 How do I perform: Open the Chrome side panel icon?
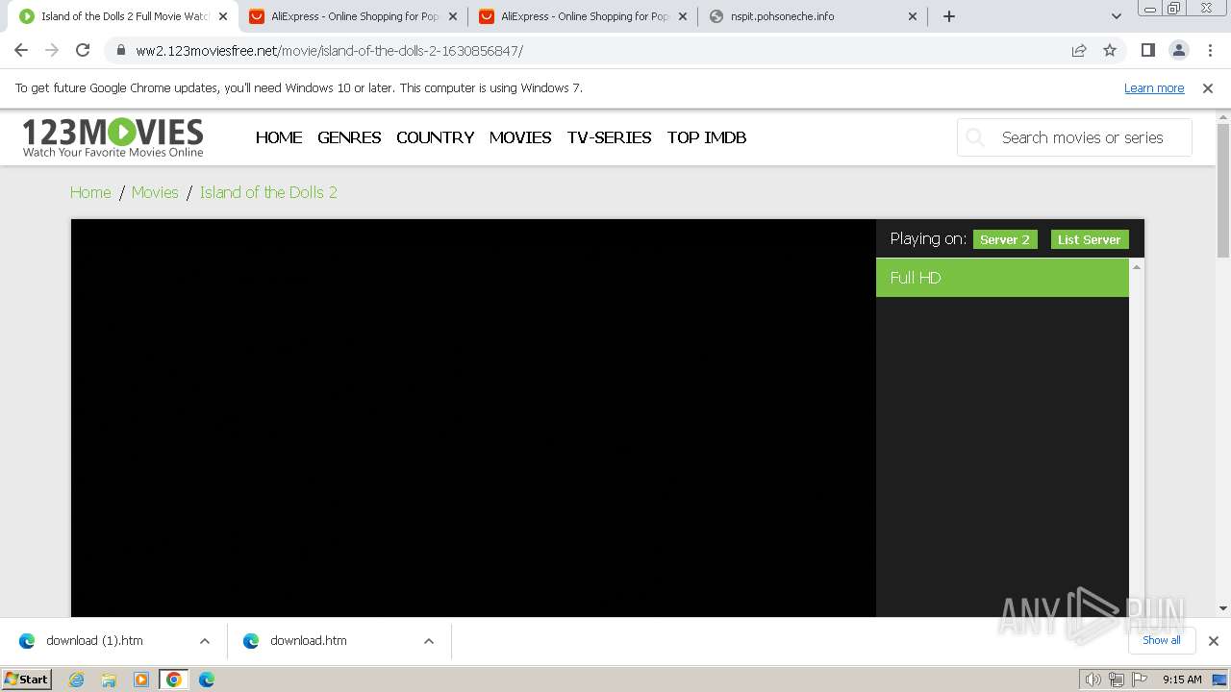pos(1147,50)
